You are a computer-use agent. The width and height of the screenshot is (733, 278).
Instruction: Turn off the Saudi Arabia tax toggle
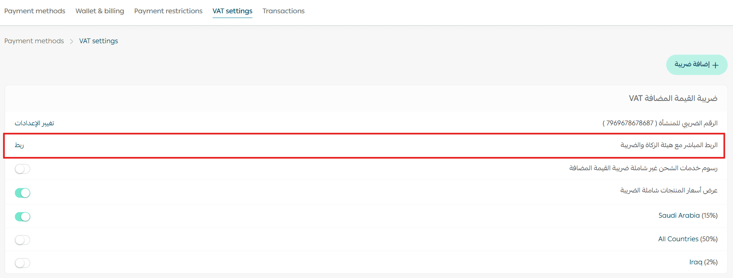(22, 216)
